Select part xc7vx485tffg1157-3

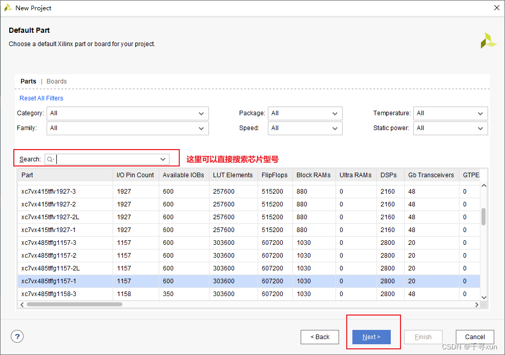click(x=248, y=243)
